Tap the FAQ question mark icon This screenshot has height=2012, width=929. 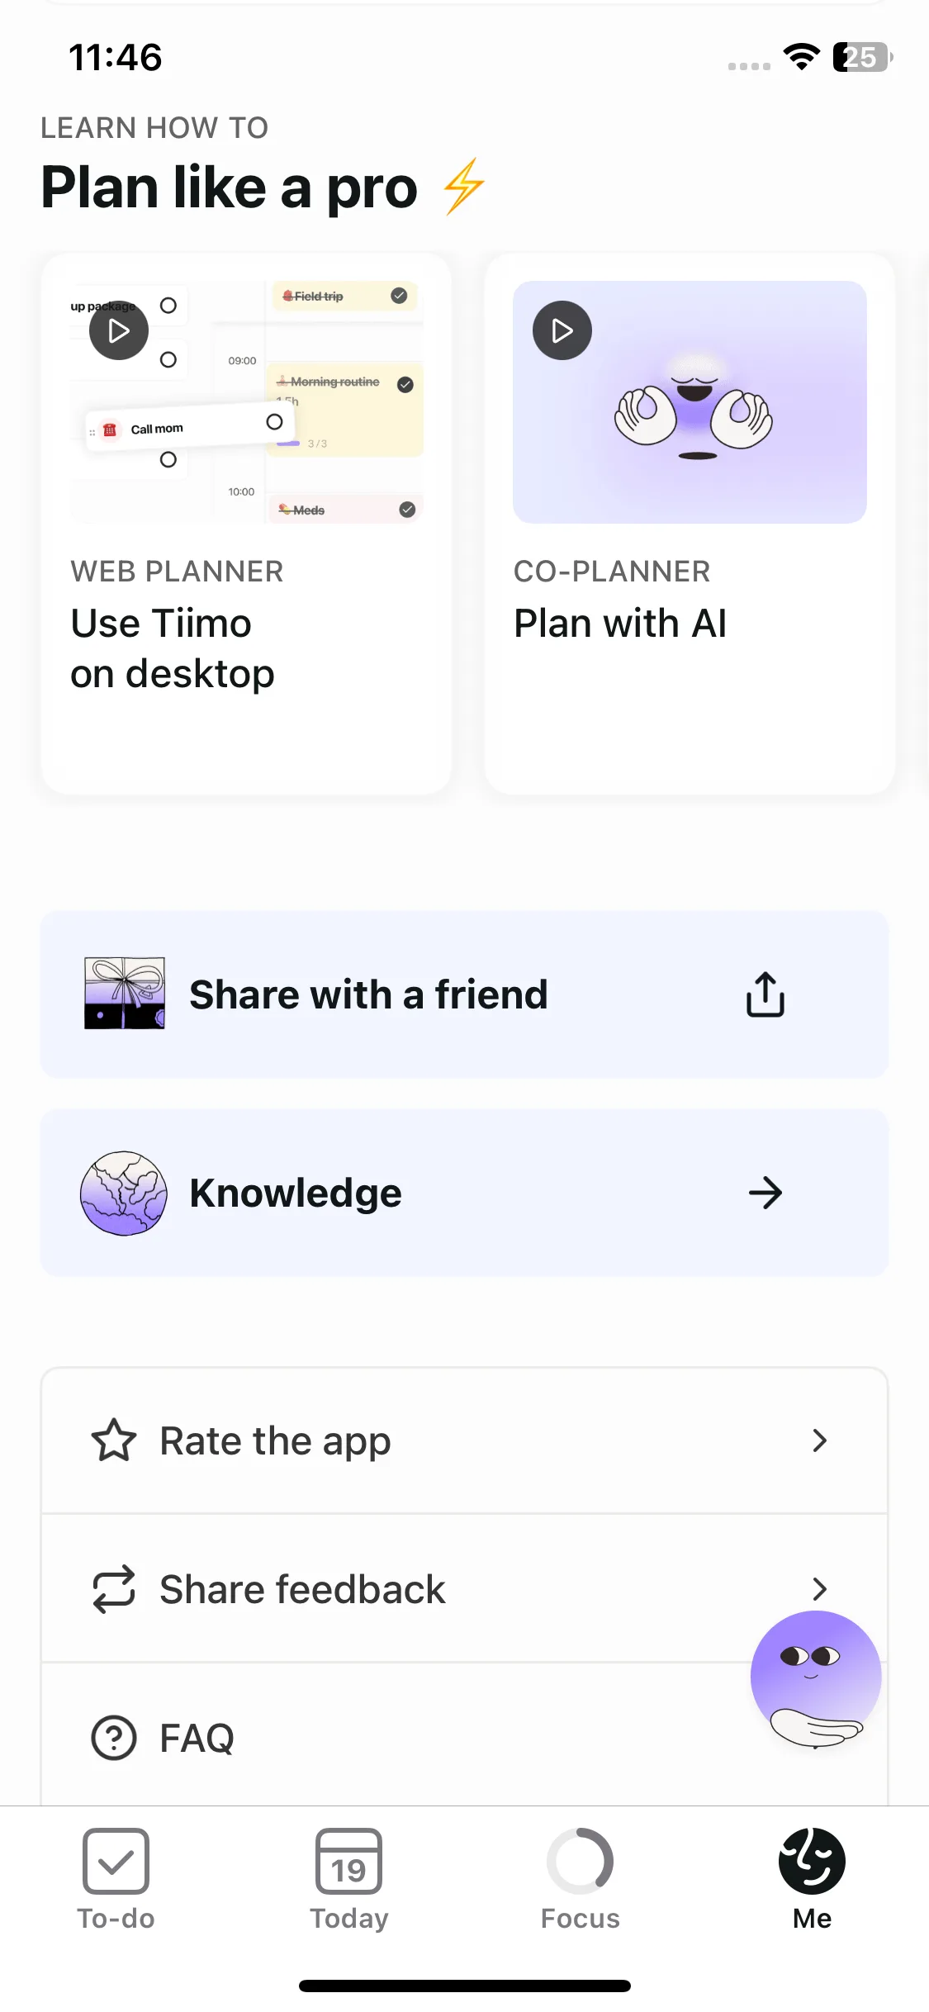pyautogui.click(x=114, y=1738)
